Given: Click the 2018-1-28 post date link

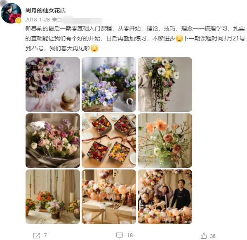Looking at the screenshot, I should point(38,20).
